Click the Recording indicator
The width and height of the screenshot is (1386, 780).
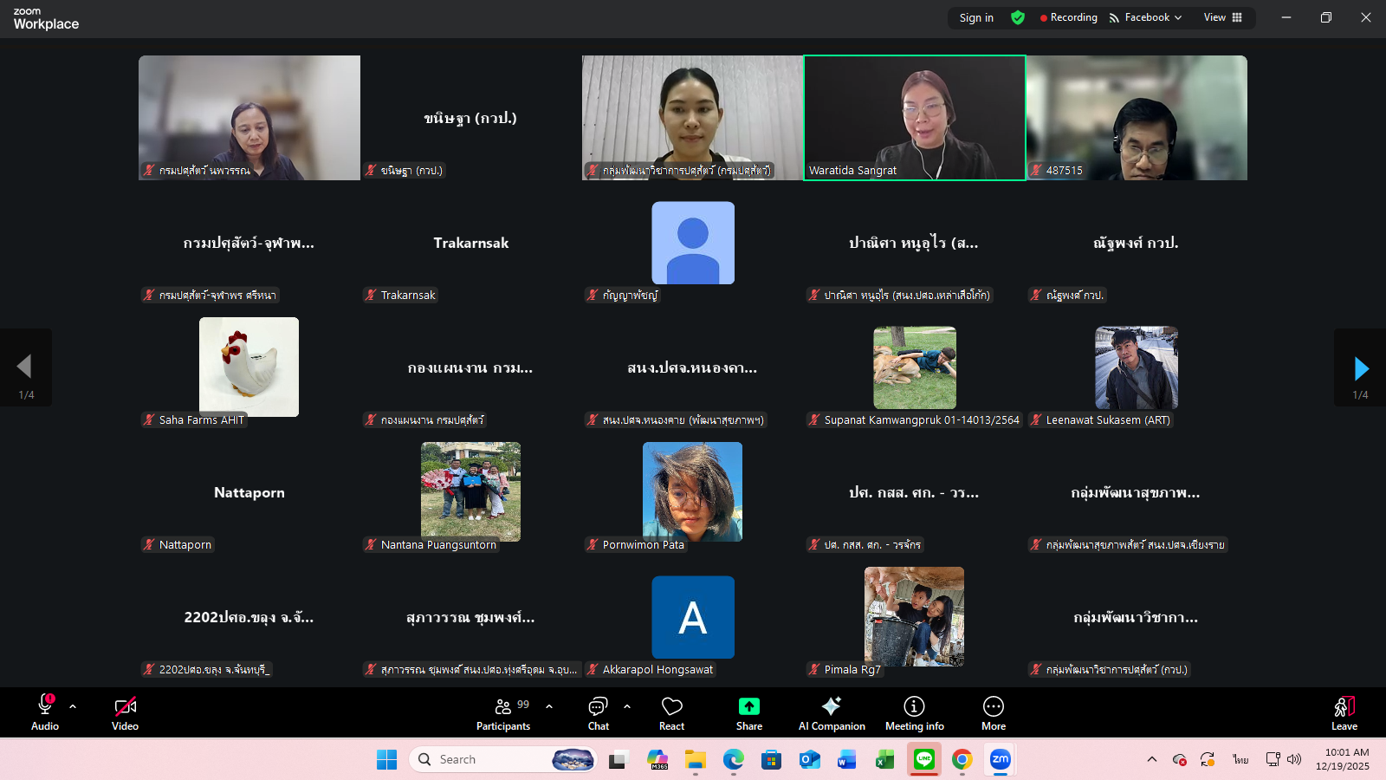coord(1069,17)
